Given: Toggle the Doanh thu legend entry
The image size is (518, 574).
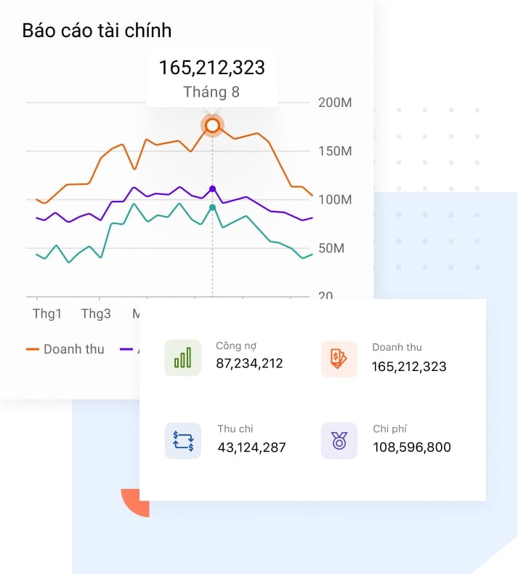Looking at the screenshot, I should (65, 349).
